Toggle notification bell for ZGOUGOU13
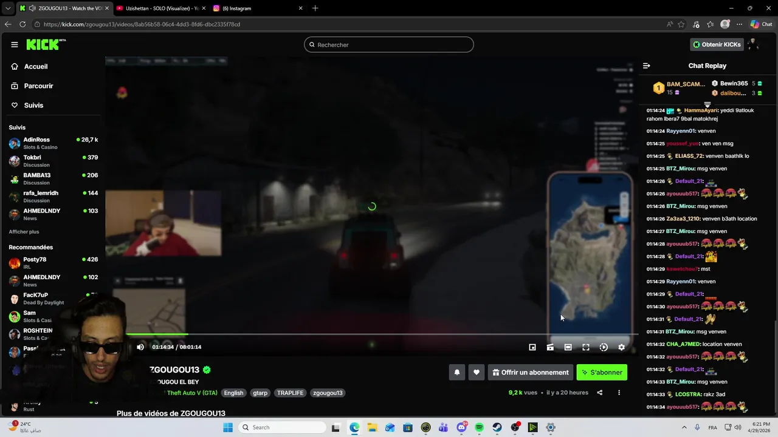 point(457,373)
